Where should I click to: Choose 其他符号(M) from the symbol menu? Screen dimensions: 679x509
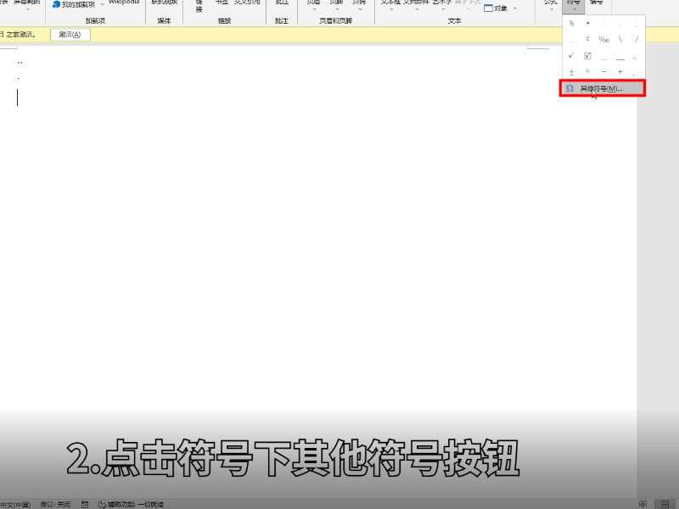point(603,87)
